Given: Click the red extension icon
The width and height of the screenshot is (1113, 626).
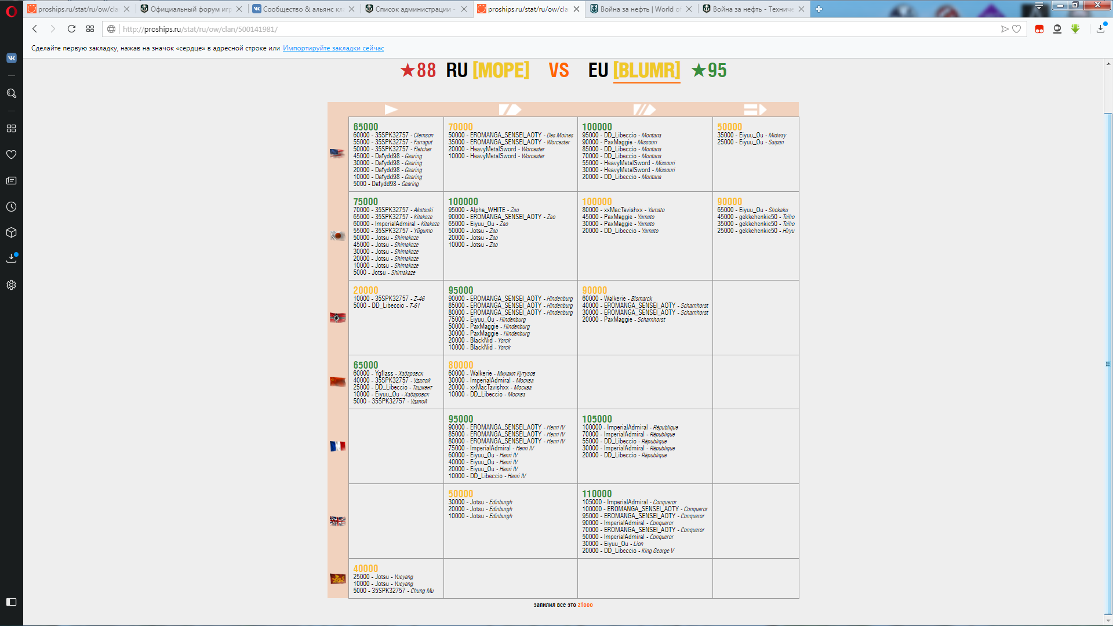Looking at the screenshot, I should [x=1039, y=29].
